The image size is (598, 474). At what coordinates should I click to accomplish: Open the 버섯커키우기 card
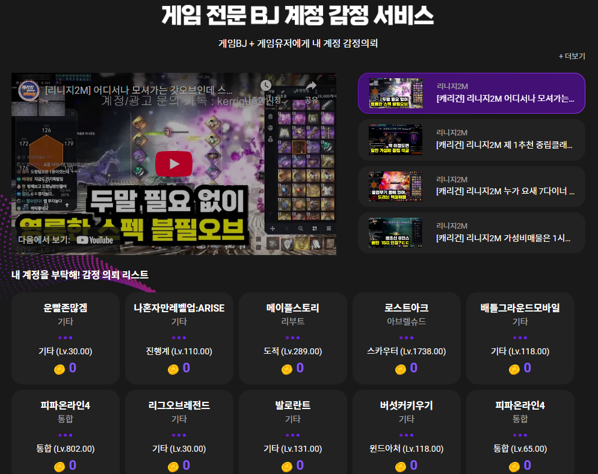406,432
